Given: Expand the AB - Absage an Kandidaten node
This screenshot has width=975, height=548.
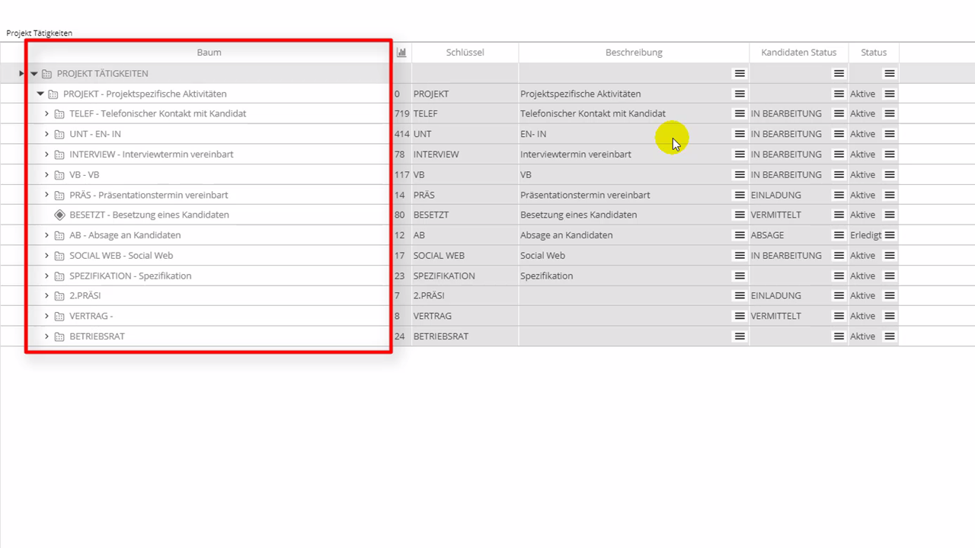Looking at the screenshot, I should pos(46,235).
